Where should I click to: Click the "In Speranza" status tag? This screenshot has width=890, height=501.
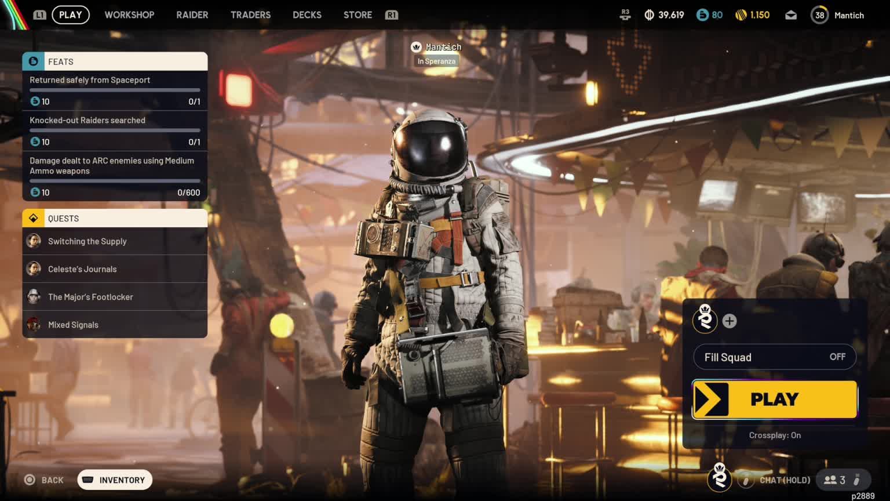[436, 61]
